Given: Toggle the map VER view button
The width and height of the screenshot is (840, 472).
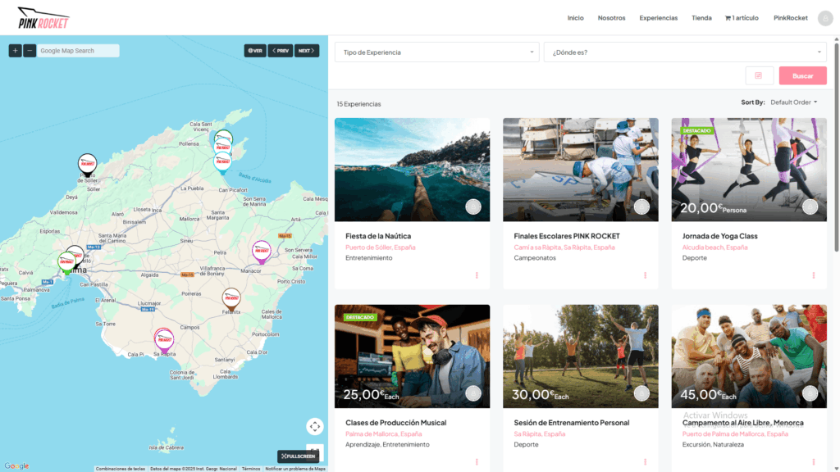Looking at the screenshot, I should click(255, 51).
